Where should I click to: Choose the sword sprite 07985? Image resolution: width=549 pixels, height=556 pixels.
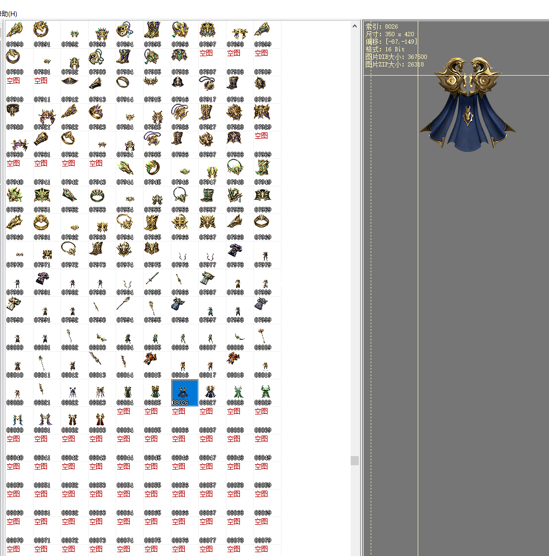[157, 282]
